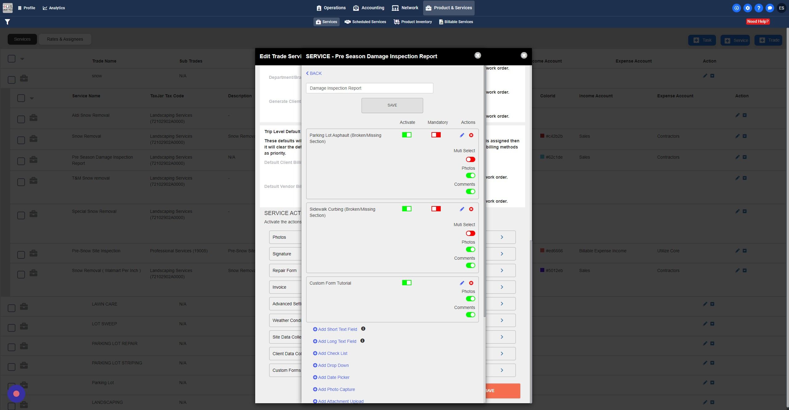Switch to Rates & Assignees tab

click(65, 39)
